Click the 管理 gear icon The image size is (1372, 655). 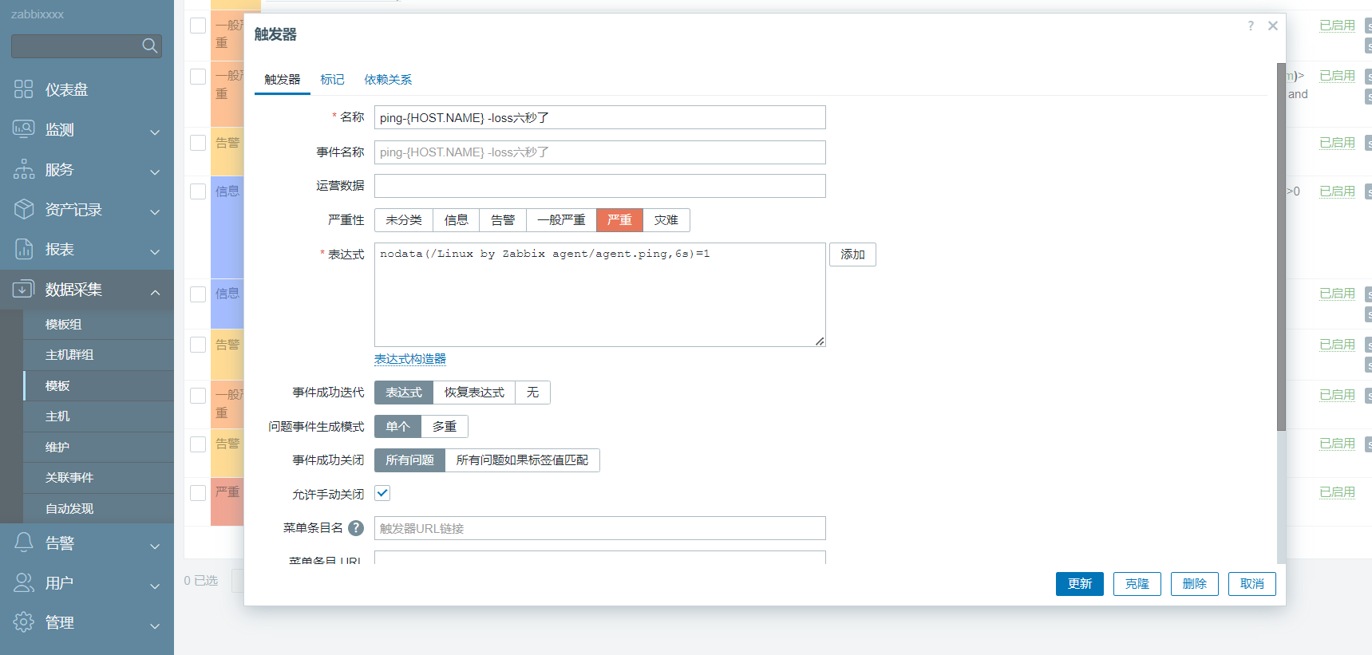click(24, 621)
